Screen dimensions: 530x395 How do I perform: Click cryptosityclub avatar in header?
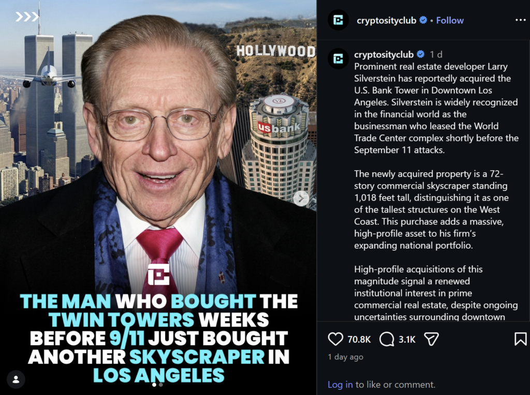click(x=338, y=20)
